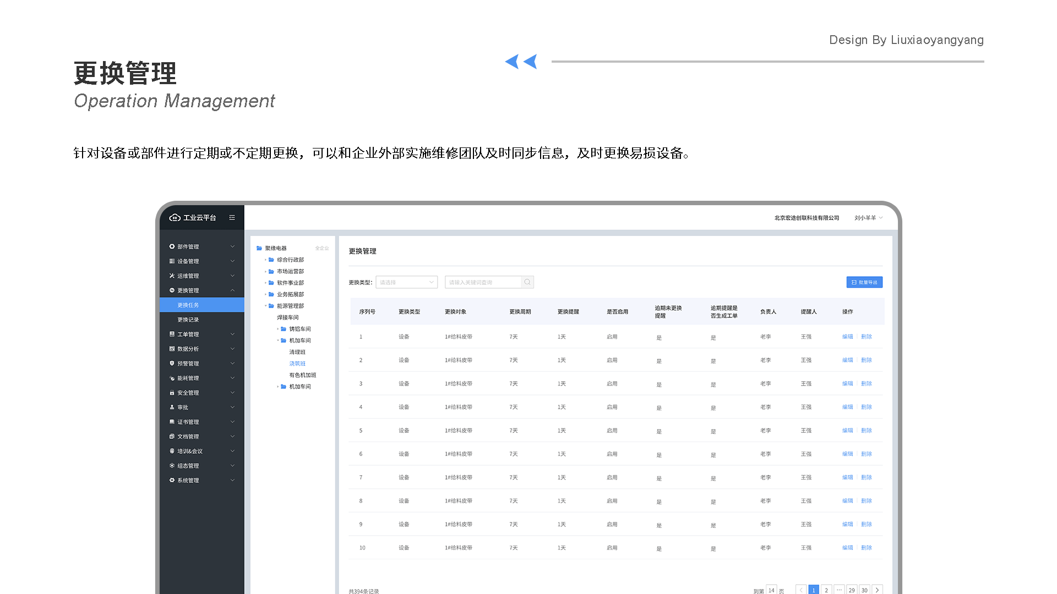Click the pagination ellipsis button

[839, 590]
